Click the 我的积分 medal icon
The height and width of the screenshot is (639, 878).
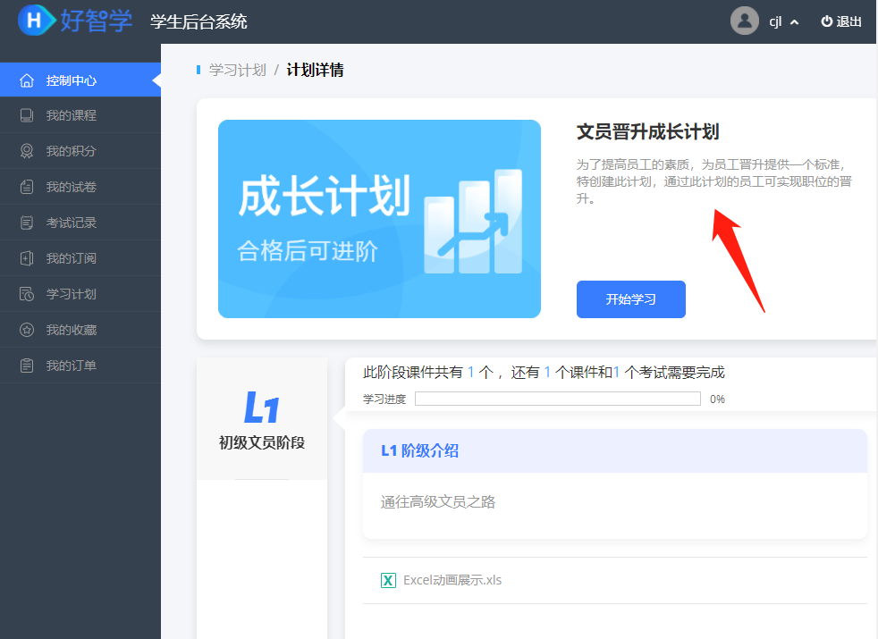26,151
